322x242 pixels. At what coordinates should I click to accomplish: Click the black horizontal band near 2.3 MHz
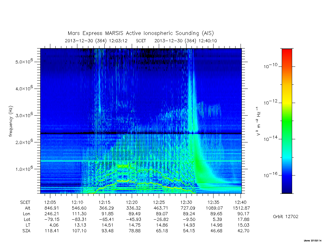pos(141,133)
